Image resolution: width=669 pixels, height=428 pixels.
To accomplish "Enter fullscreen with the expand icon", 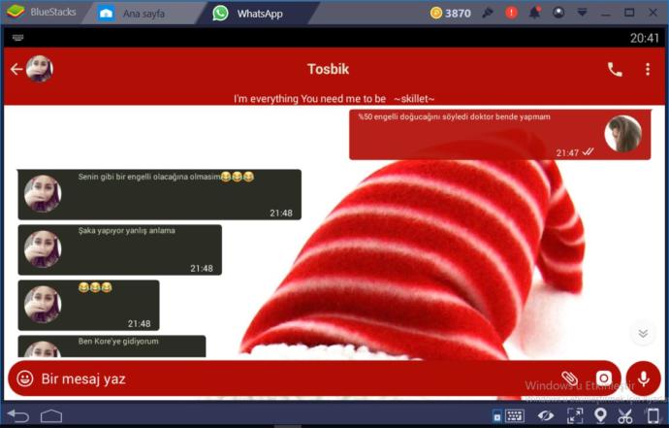I will 575,415.
